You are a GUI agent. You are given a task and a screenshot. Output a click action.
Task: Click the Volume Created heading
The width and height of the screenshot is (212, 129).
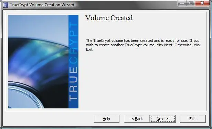(109, 18)
